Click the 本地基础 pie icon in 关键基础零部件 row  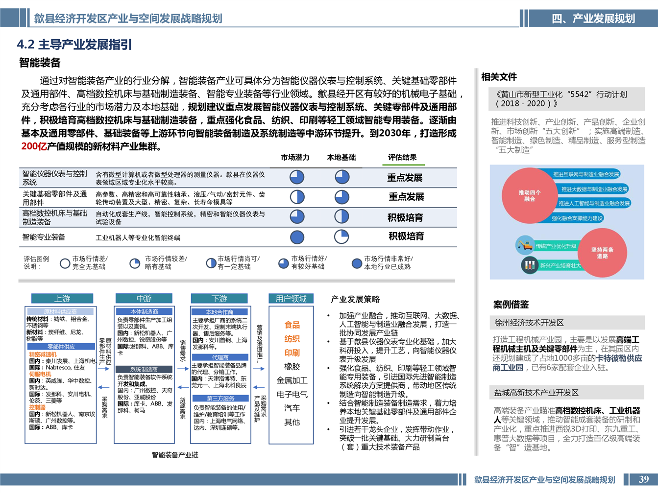pyautogui.click(x=342, y=197)
